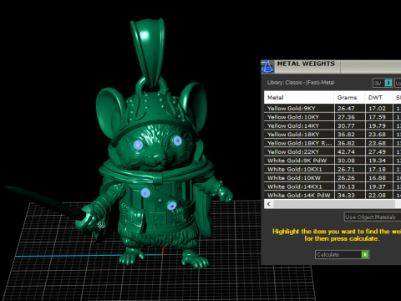Select the Yellow Gold:22KY row
The width and height of the screenshot is (401, 301).
pos(332,151)
